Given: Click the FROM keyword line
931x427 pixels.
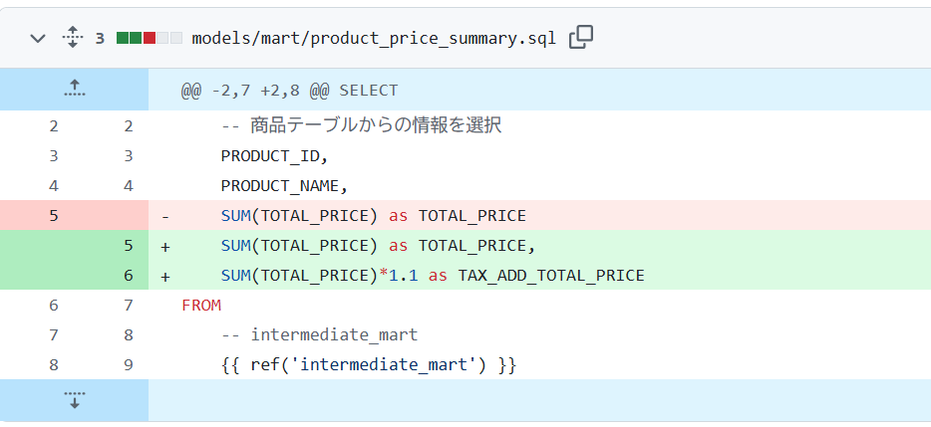Looking at the screenshot, I should (x=539, y=306).
